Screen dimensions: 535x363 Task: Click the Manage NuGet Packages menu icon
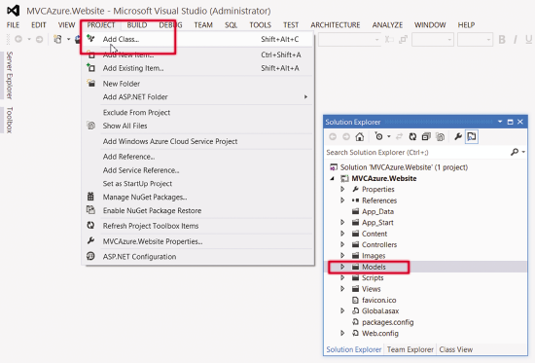(90, 197)
